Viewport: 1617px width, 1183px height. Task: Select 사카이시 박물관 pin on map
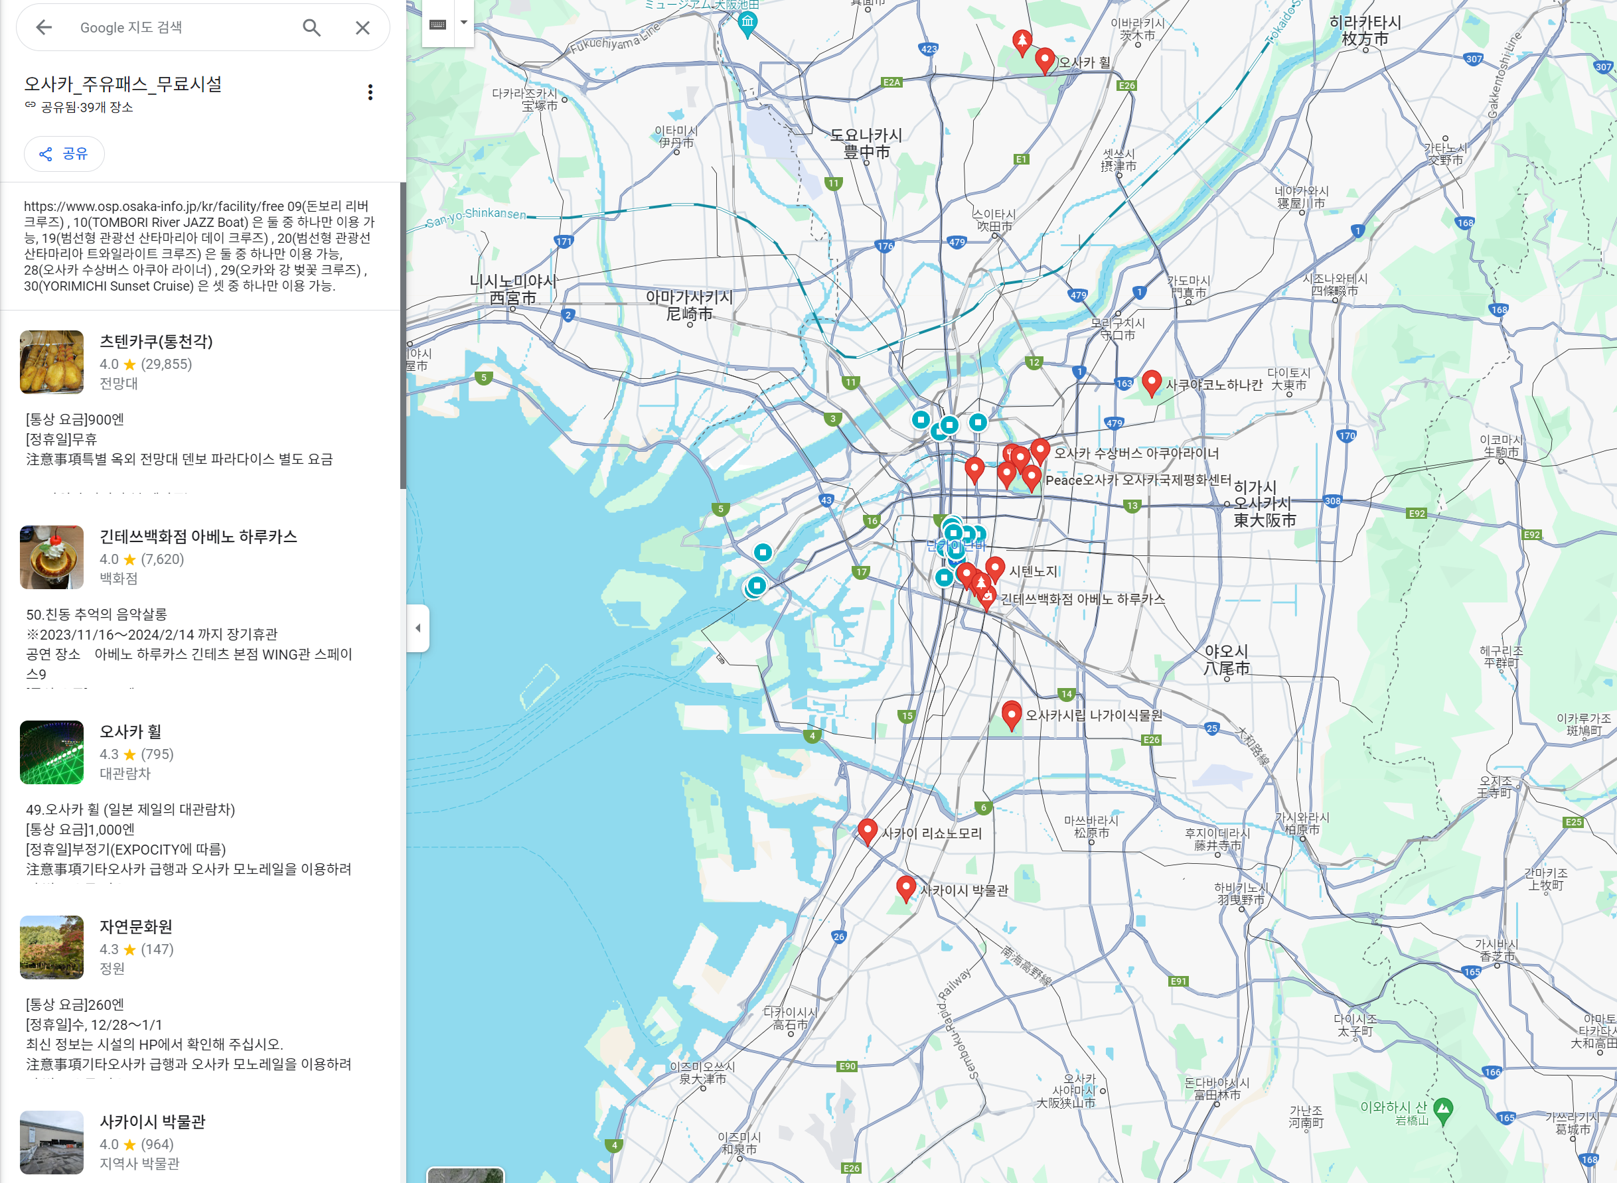pos(905,887)
